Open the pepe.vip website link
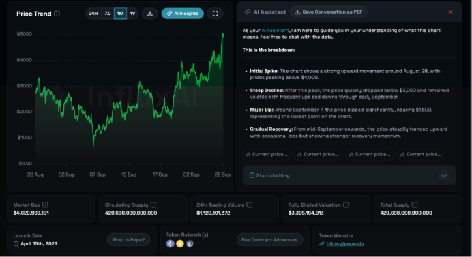The width and height of the screenshot is (472, 257). [345, 244]
